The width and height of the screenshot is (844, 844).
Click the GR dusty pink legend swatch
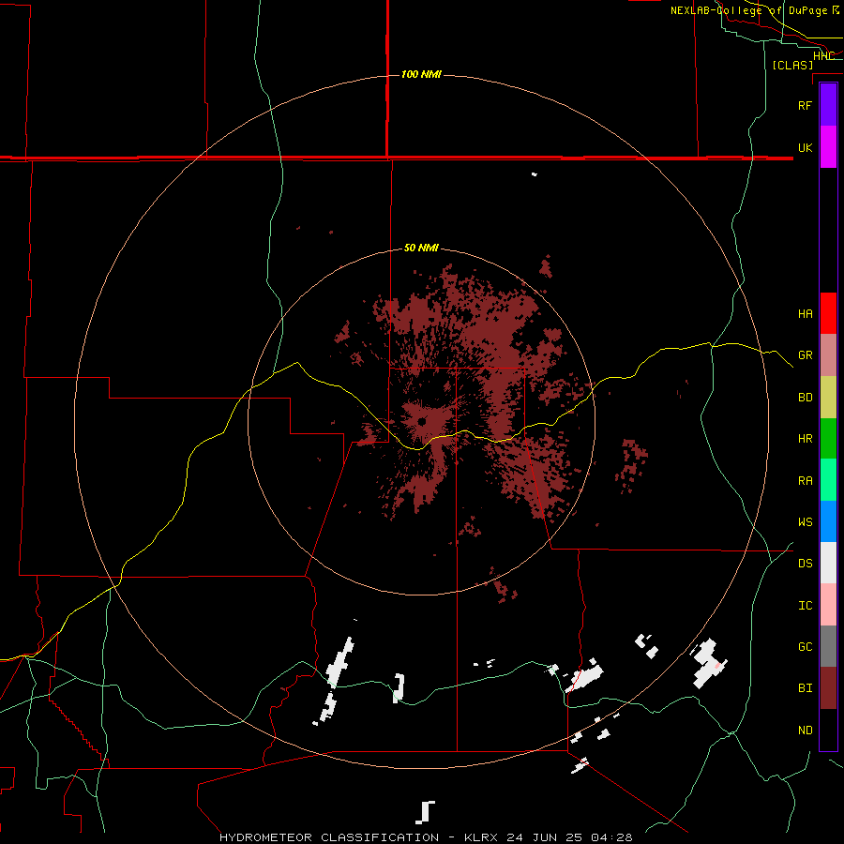point(828,354)
